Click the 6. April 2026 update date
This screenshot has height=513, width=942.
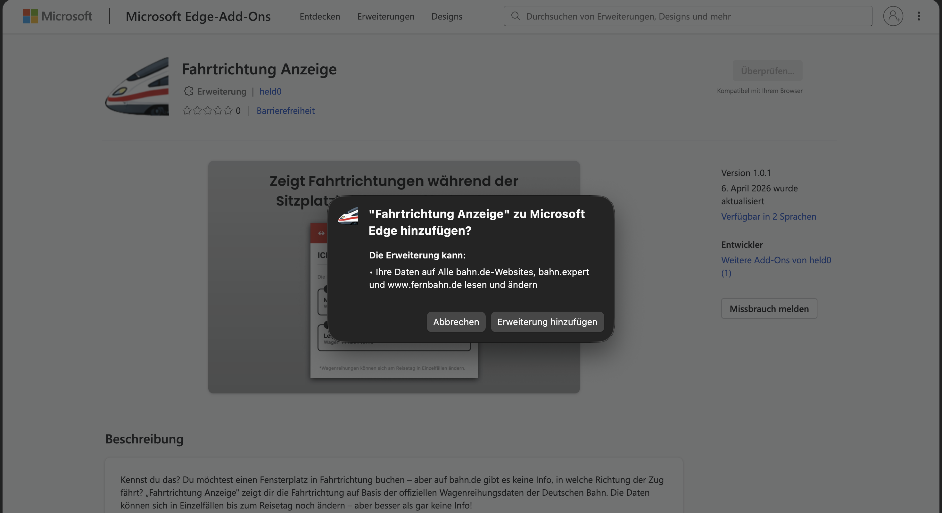[x=759, y=194]
